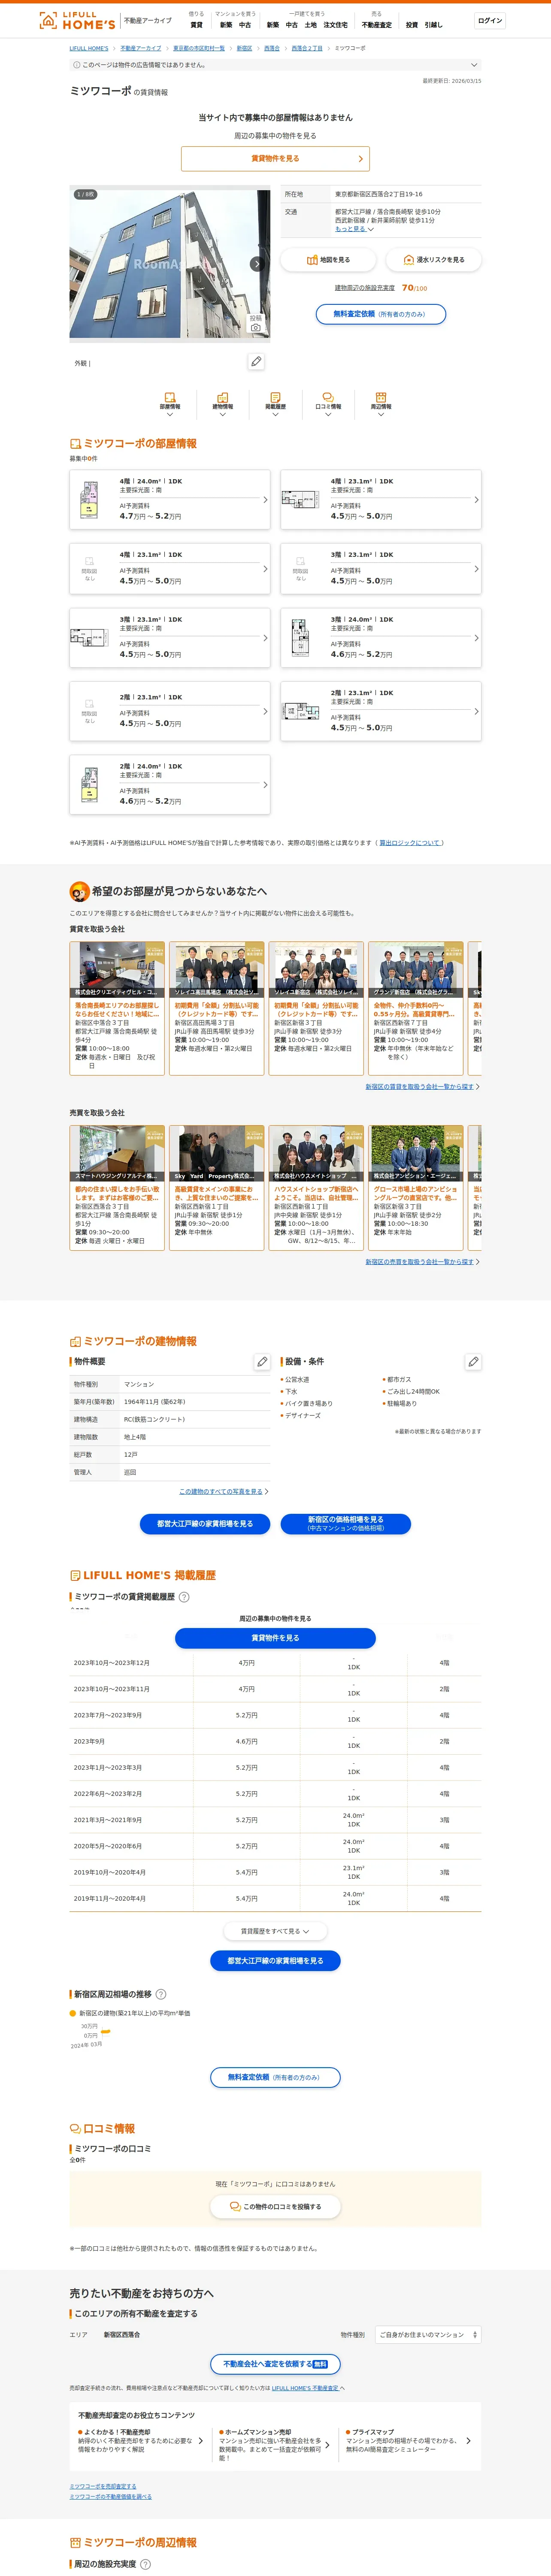Screen dimensions: 551x2576
Task: Click pencil icon beside 物件概要
Action: click(262, 1361)
